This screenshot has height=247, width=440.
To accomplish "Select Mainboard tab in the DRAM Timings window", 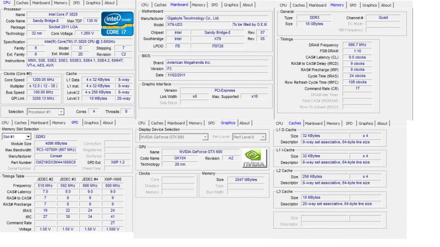I will 317,5.
